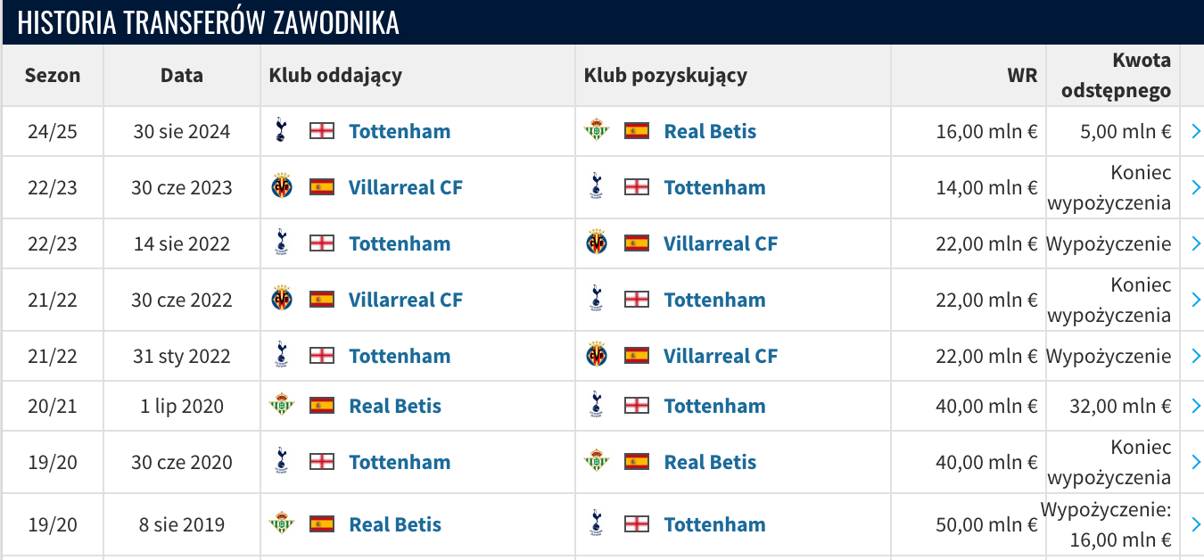Expand arrow for 8 sie 2019 loan row
This screenshot has width=1204, height=560.
point(1196,525)
